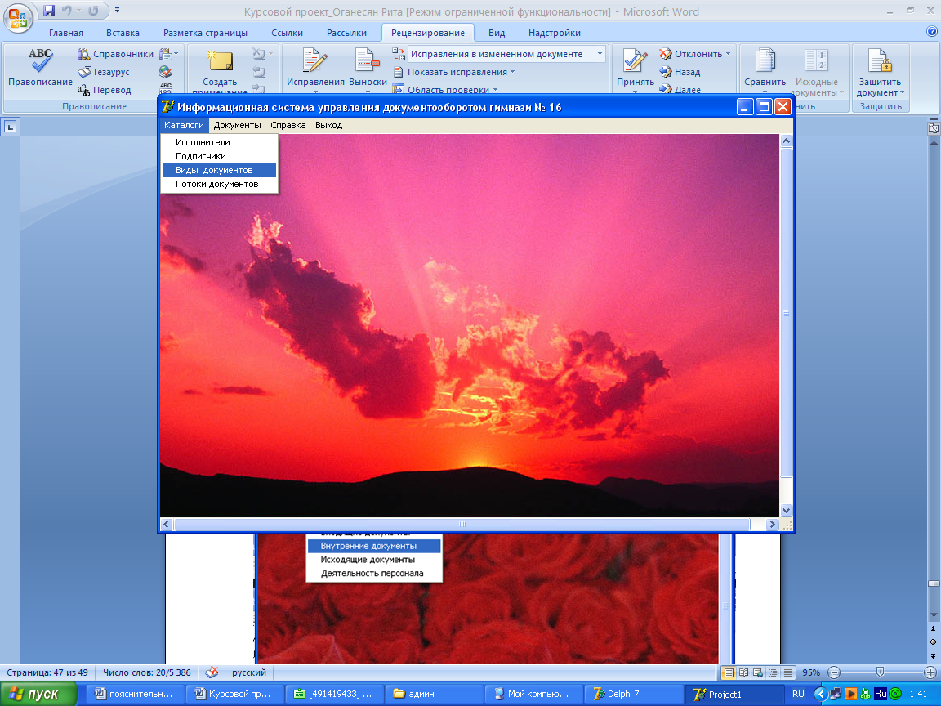Click the Office button logo

[17, 17]
